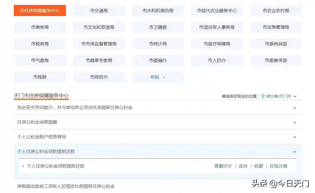This screenshot has height=193, width=315.
Task: Click the 咨询 link
Action: pyautogui.click(x=243, y=166)
